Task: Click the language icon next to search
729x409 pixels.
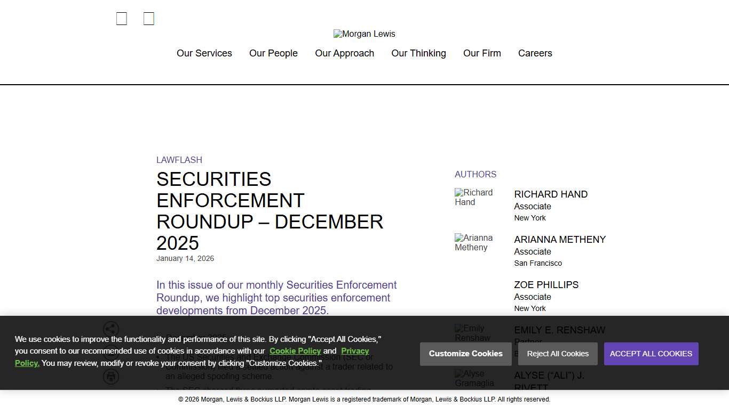Action: (x=148, y=18)
